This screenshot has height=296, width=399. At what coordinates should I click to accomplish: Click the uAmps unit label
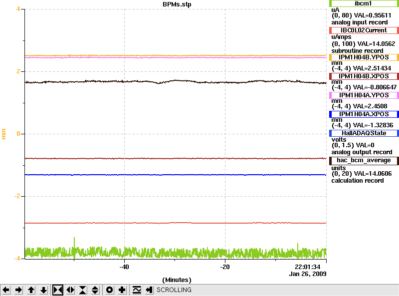click(x=341, y=37)
